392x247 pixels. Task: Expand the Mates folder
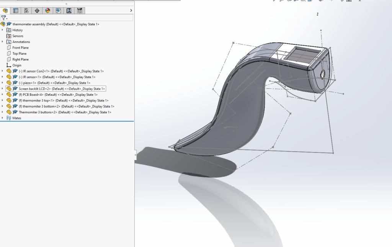pos(2,118)
